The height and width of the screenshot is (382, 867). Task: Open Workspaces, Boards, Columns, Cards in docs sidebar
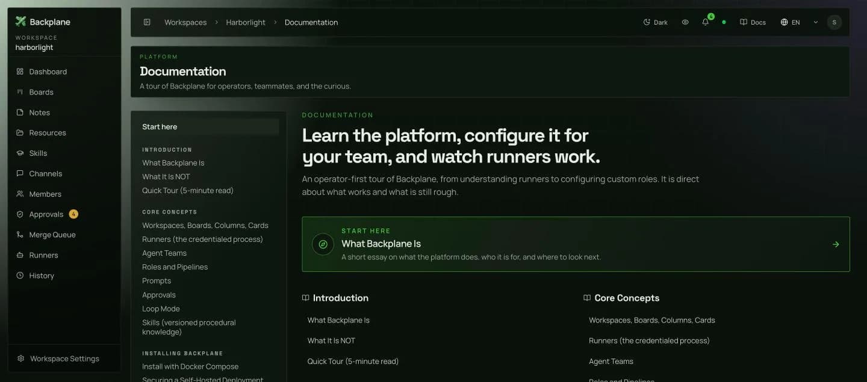pos(205,226)
